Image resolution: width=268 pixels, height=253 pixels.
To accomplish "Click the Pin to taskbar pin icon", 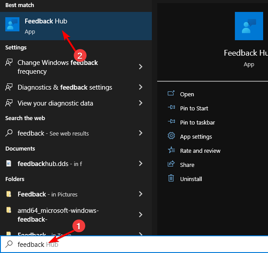I will [x=171, y=121].
